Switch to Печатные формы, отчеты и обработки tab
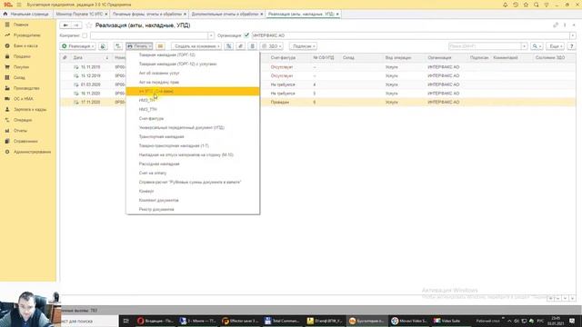The height and width of the screenshot is (327, 582). click(147, 15)
